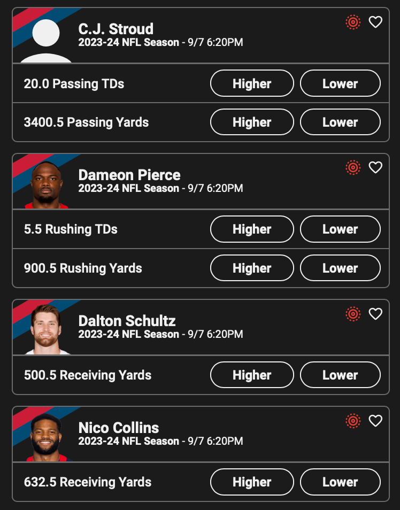The width and height of the screenshot is (400, 510).
Task: Click the target icon on Dalton Schultz's card
Action: 353,314
